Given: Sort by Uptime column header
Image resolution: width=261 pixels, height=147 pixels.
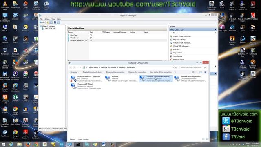Looking at the screenshot, I should pos(132,32).
